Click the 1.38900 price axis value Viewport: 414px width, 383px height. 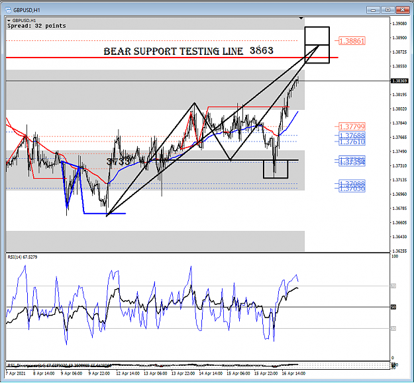pyautogui.click(x=399, y=38)
